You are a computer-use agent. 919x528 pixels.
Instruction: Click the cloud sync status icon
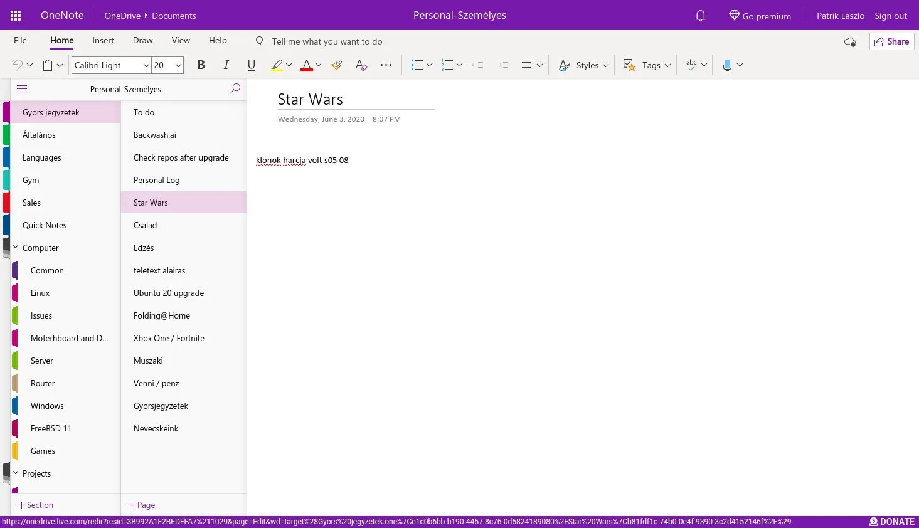[850, 42]
